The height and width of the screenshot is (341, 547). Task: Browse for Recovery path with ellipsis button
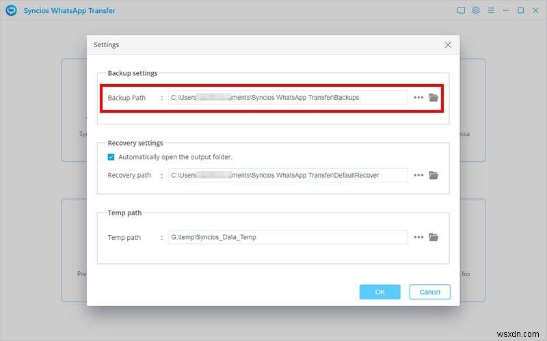click(418, 175)
